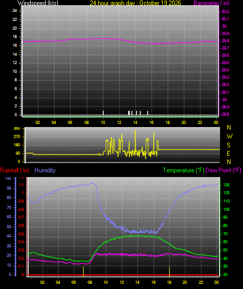This screenshot has width=243, height=289.
Task: Click the 29.8 barometer scale value
Action: point(225,41)
